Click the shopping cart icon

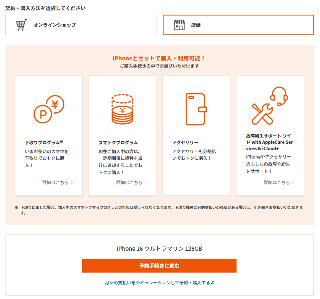(x=21, y=25)
